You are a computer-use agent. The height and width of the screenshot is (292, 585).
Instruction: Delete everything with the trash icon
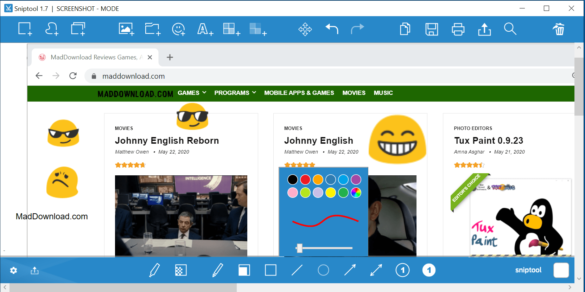pyautogui.click(x=558, y=29)
